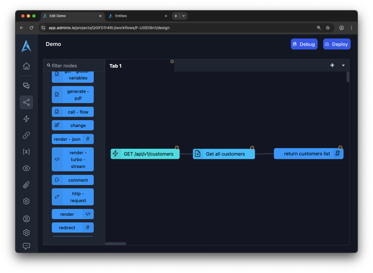Open the Home icon in sidebar
Screen dimensions: 373x273
click(26, 66)
